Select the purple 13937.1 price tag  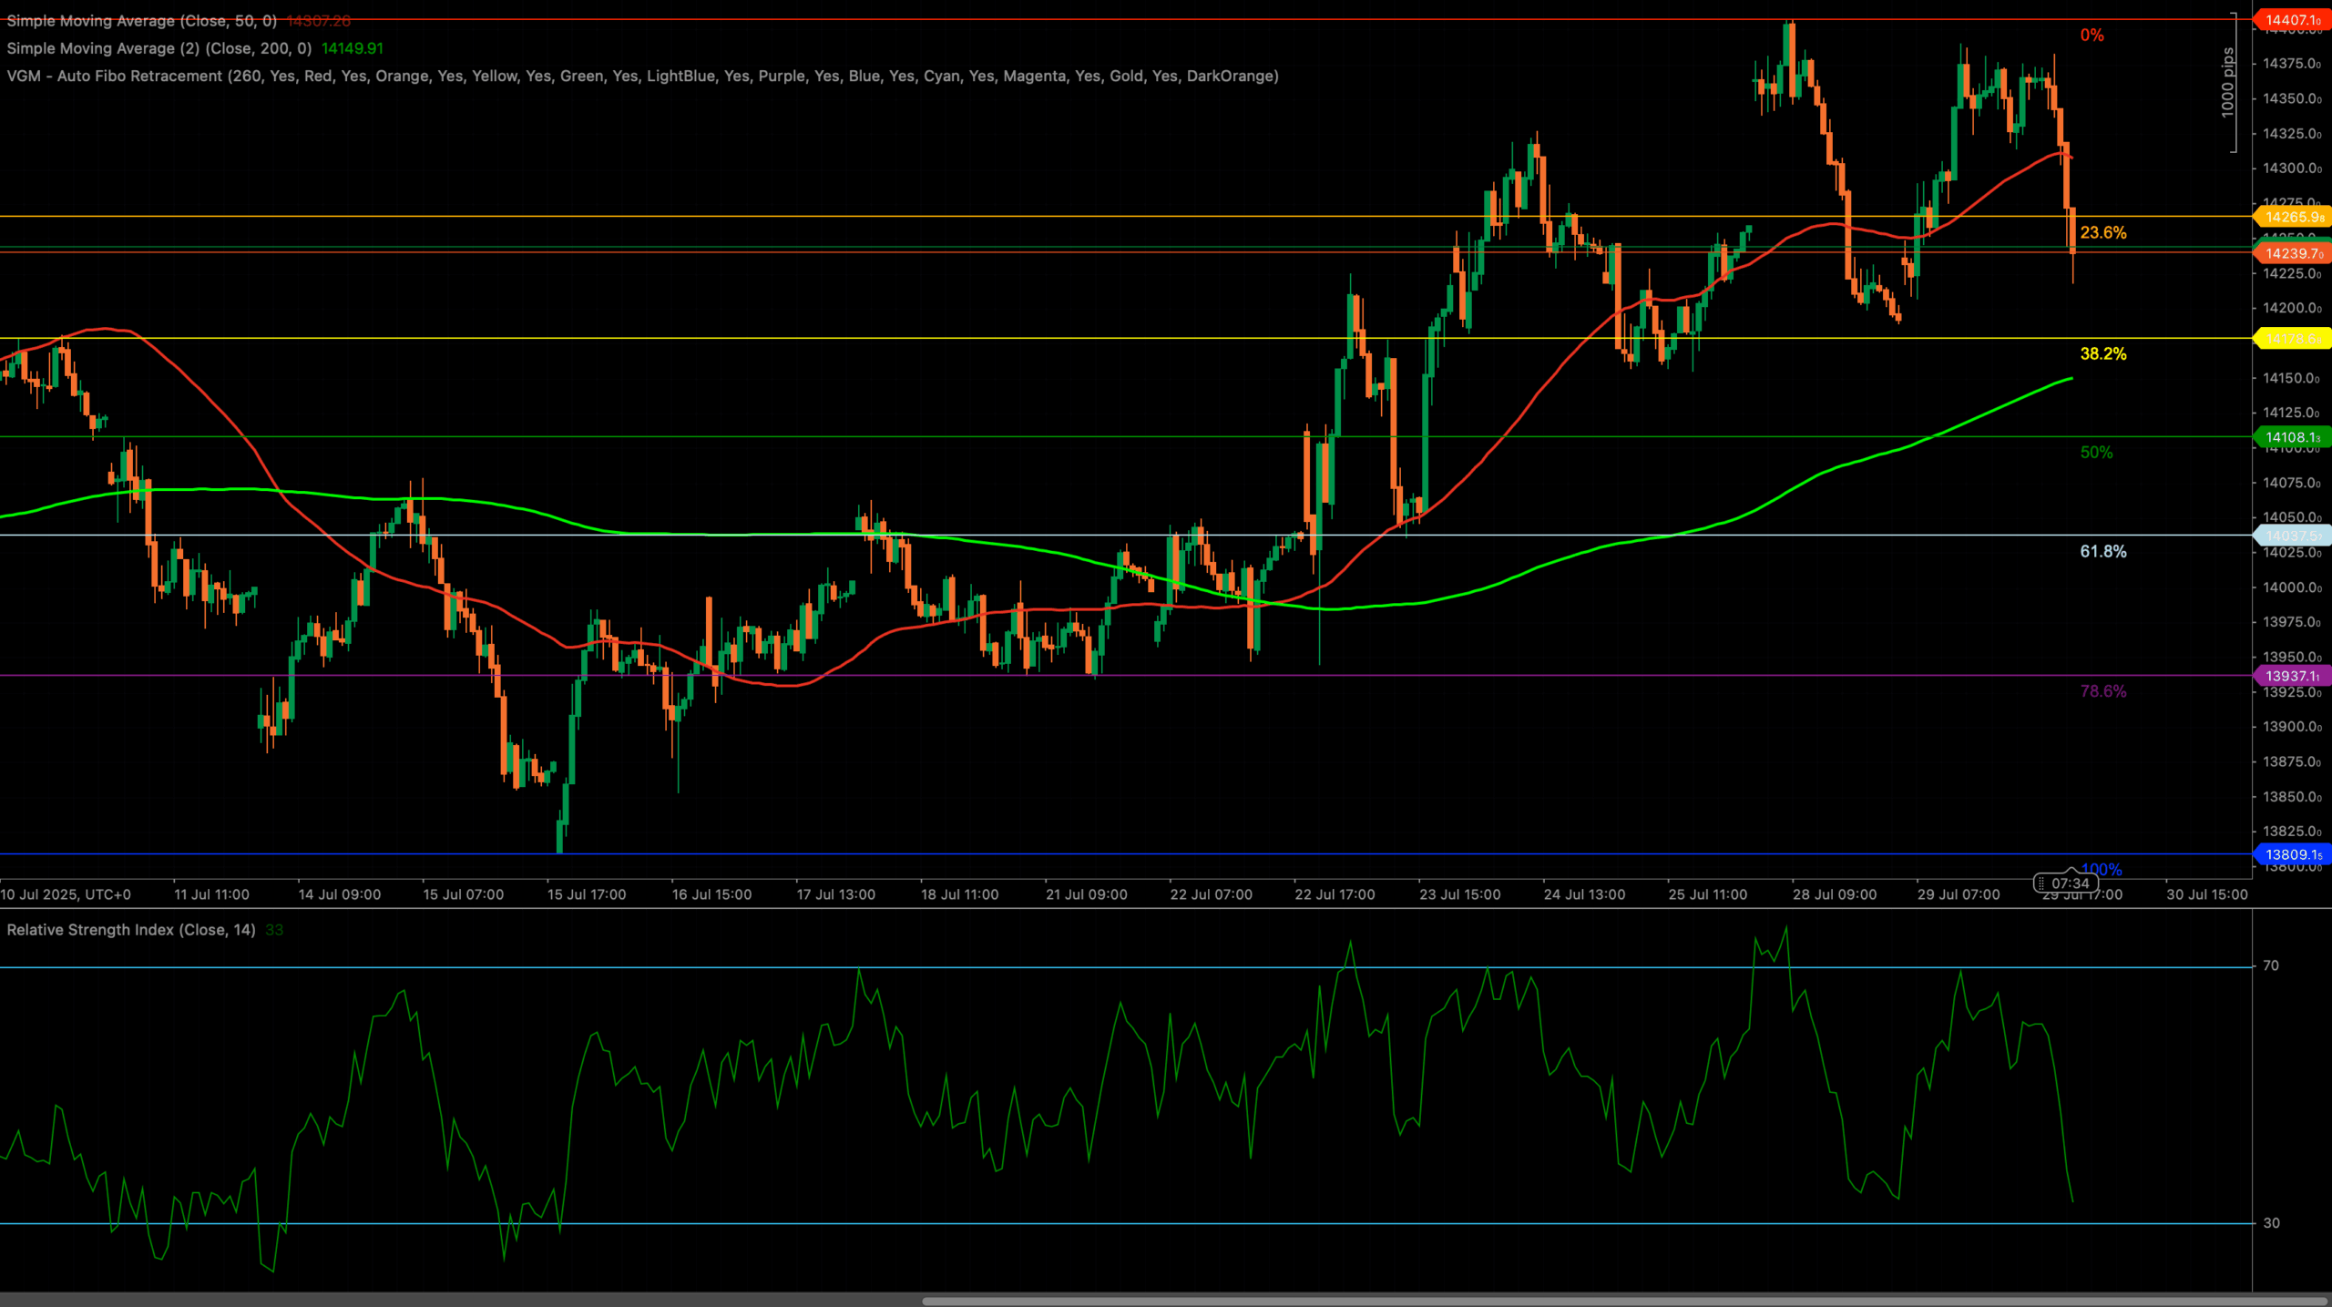click(2292, 676)
